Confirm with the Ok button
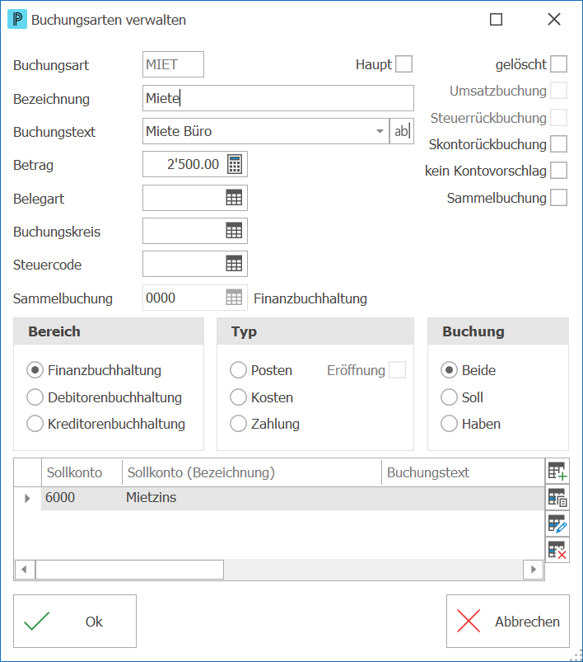The image size is (583, 662). (75, 621)
